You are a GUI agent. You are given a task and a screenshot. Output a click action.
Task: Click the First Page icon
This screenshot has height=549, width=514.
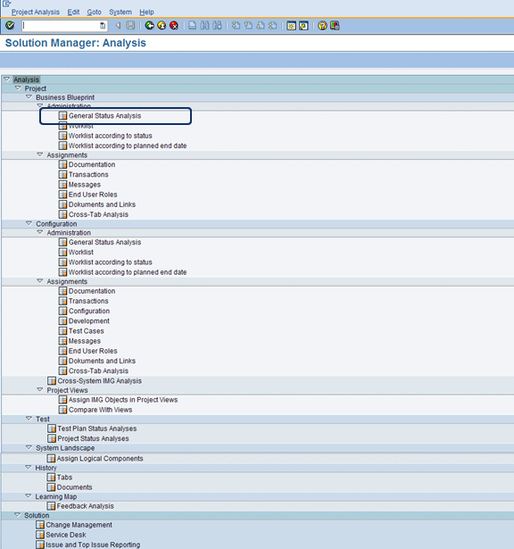click(x=236, y=25)
